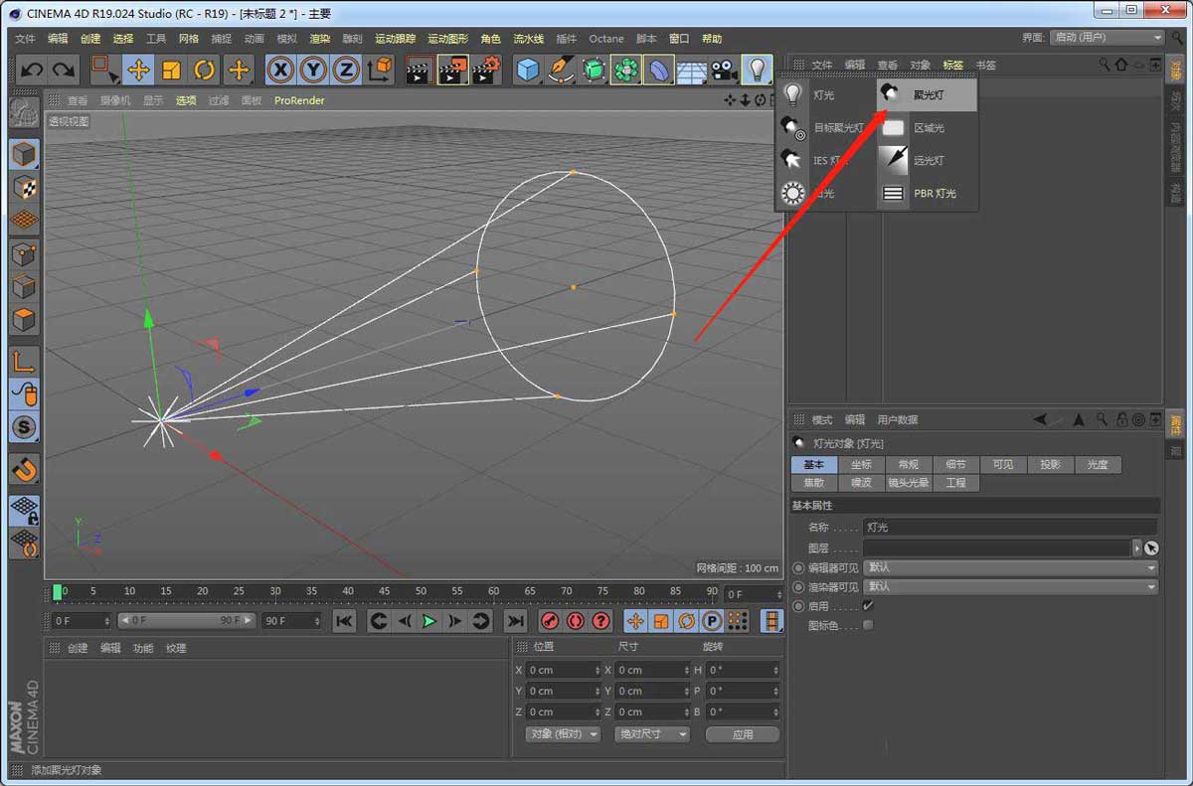The width and height of the screenshot is (1193, 786).
Task: Click the search magnifier in the object manager
Action: pos(1105,65)
